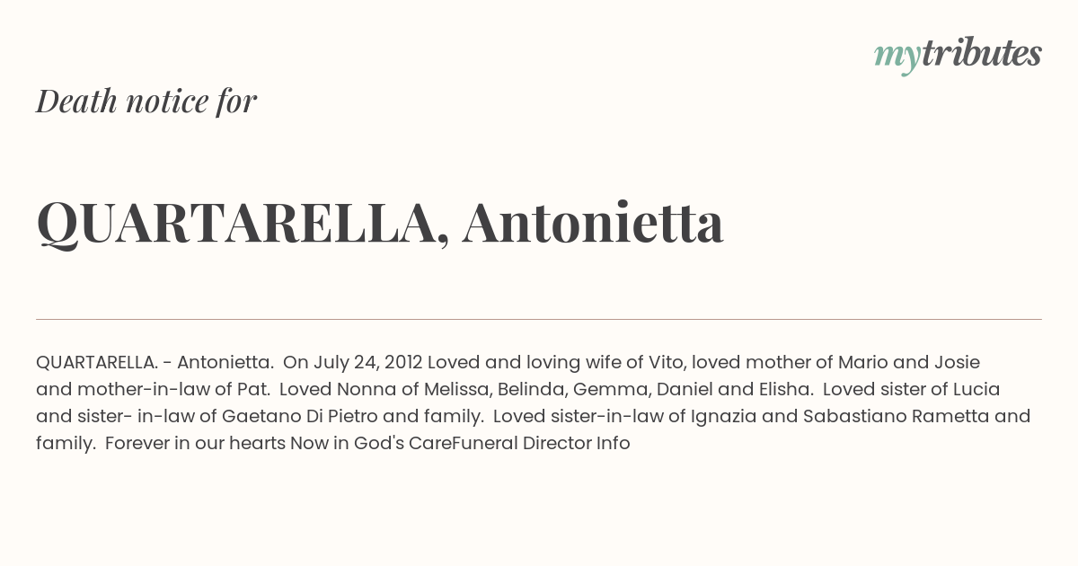This screenshot has width=1078, height=566.
Task: Click the mytributes logo
Action: (958, 56)
